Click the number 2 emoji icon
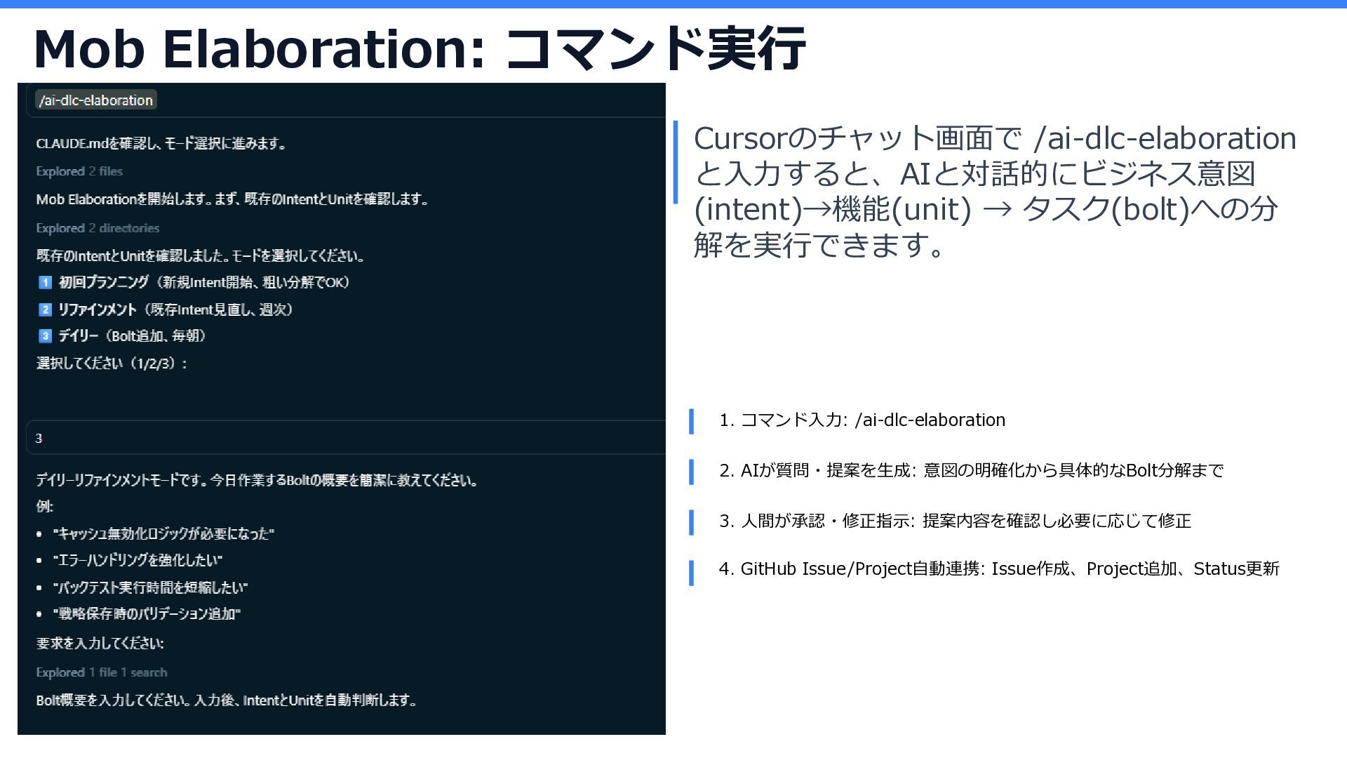 [x=45, y=310]
